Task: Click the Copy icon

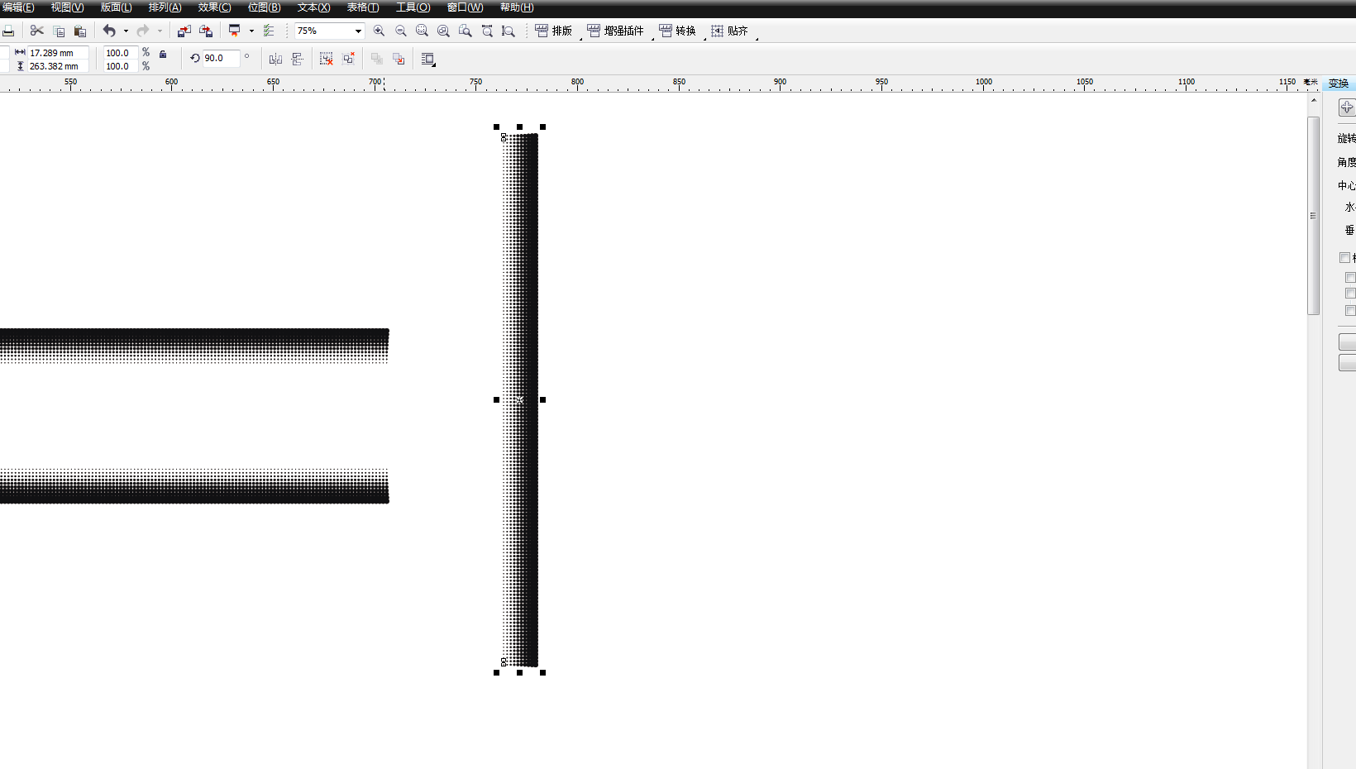Action: (x=59, y=31)
